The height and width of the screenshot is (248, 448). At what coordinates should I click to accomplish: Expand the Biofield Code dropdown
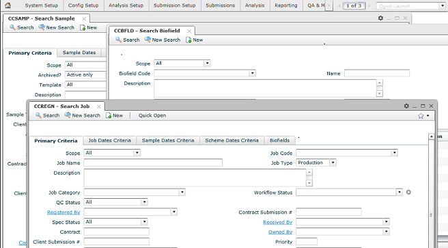pyautogui.click(x=252, y=73)
